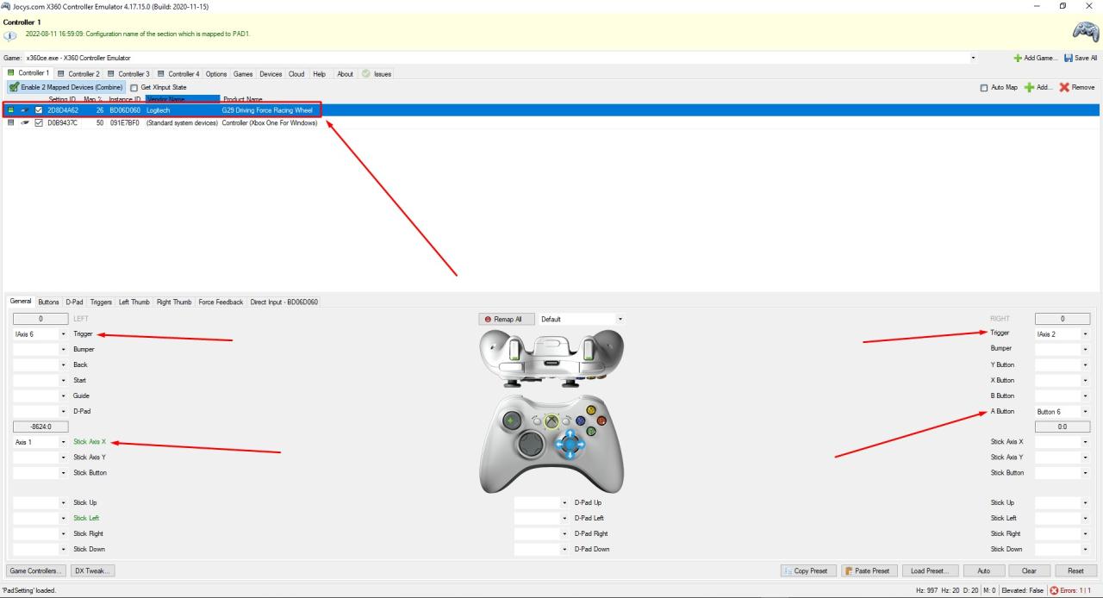Check the Get XInput State checkbox

click(134, 87)
